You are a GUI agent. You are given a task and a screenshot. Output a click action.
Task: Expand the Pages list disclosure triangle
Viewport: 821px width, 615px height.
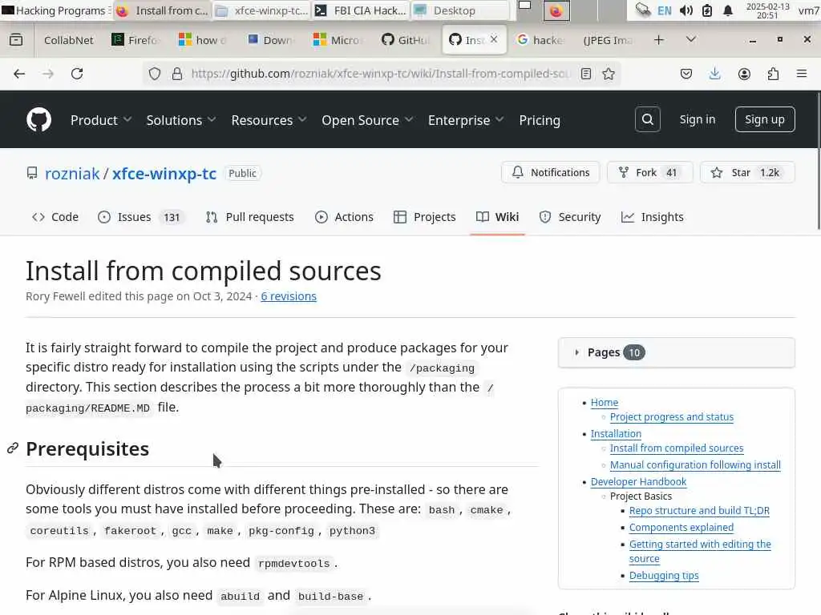tap(576, 352)
